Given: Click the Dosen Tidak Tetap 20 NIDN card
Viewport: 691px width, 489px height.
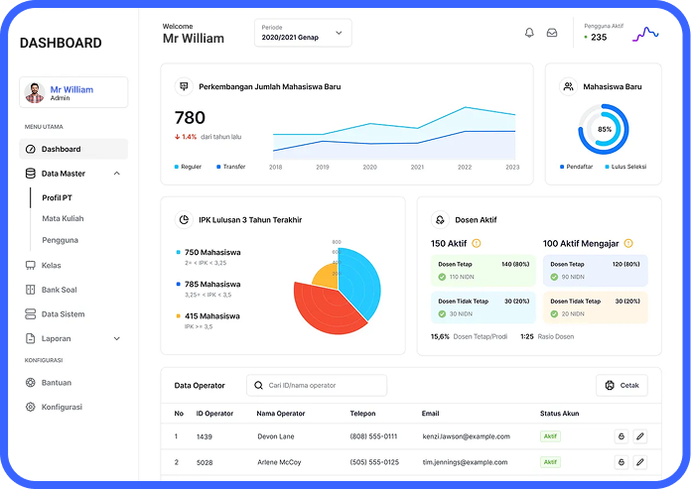Looking at the screenshot, I should 596,307.
